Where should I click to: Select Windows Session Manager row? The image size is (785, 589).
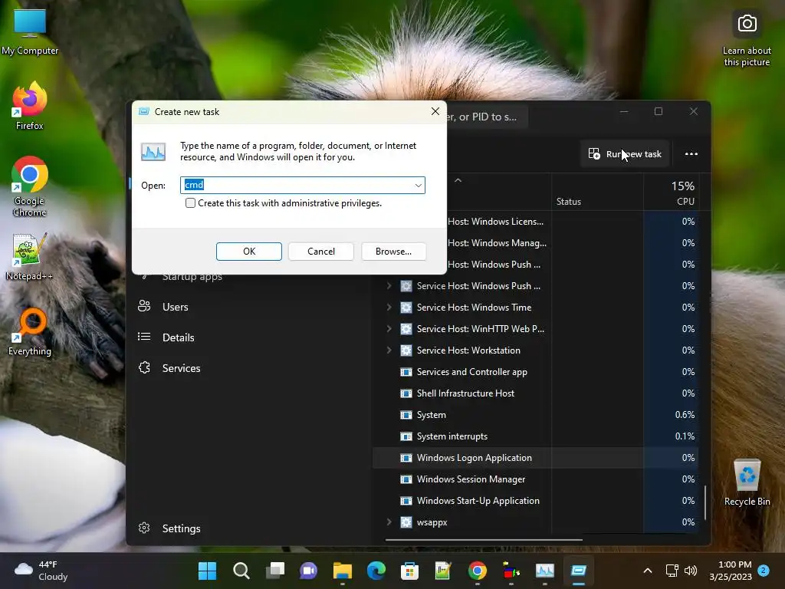pyautogui.click(x=536, y=479)
